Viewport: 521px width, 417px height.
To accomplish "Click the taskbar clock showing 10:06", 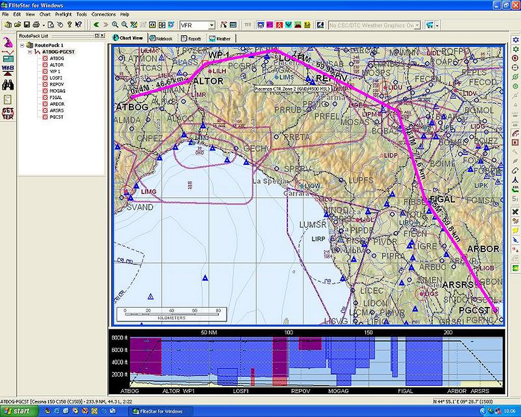I will (x=510, y=411).
